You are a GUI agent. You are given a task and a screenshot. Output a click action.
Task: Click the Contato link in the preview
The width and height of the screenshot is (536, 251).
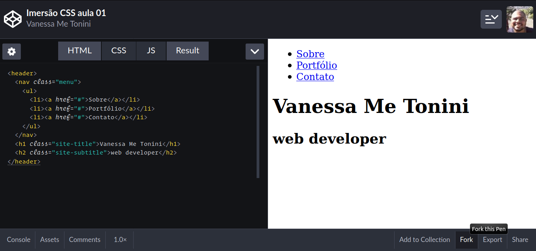tap(315, 76)
